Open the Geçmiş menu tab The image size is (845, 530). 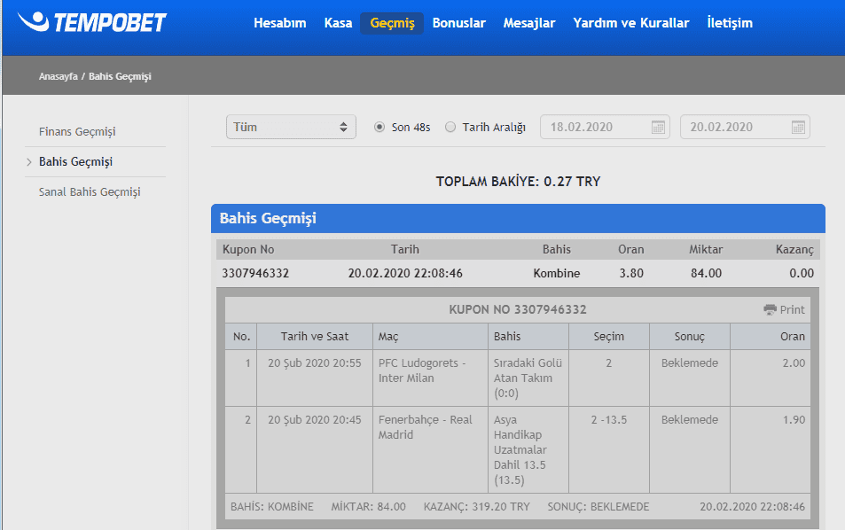click(392, 23)
